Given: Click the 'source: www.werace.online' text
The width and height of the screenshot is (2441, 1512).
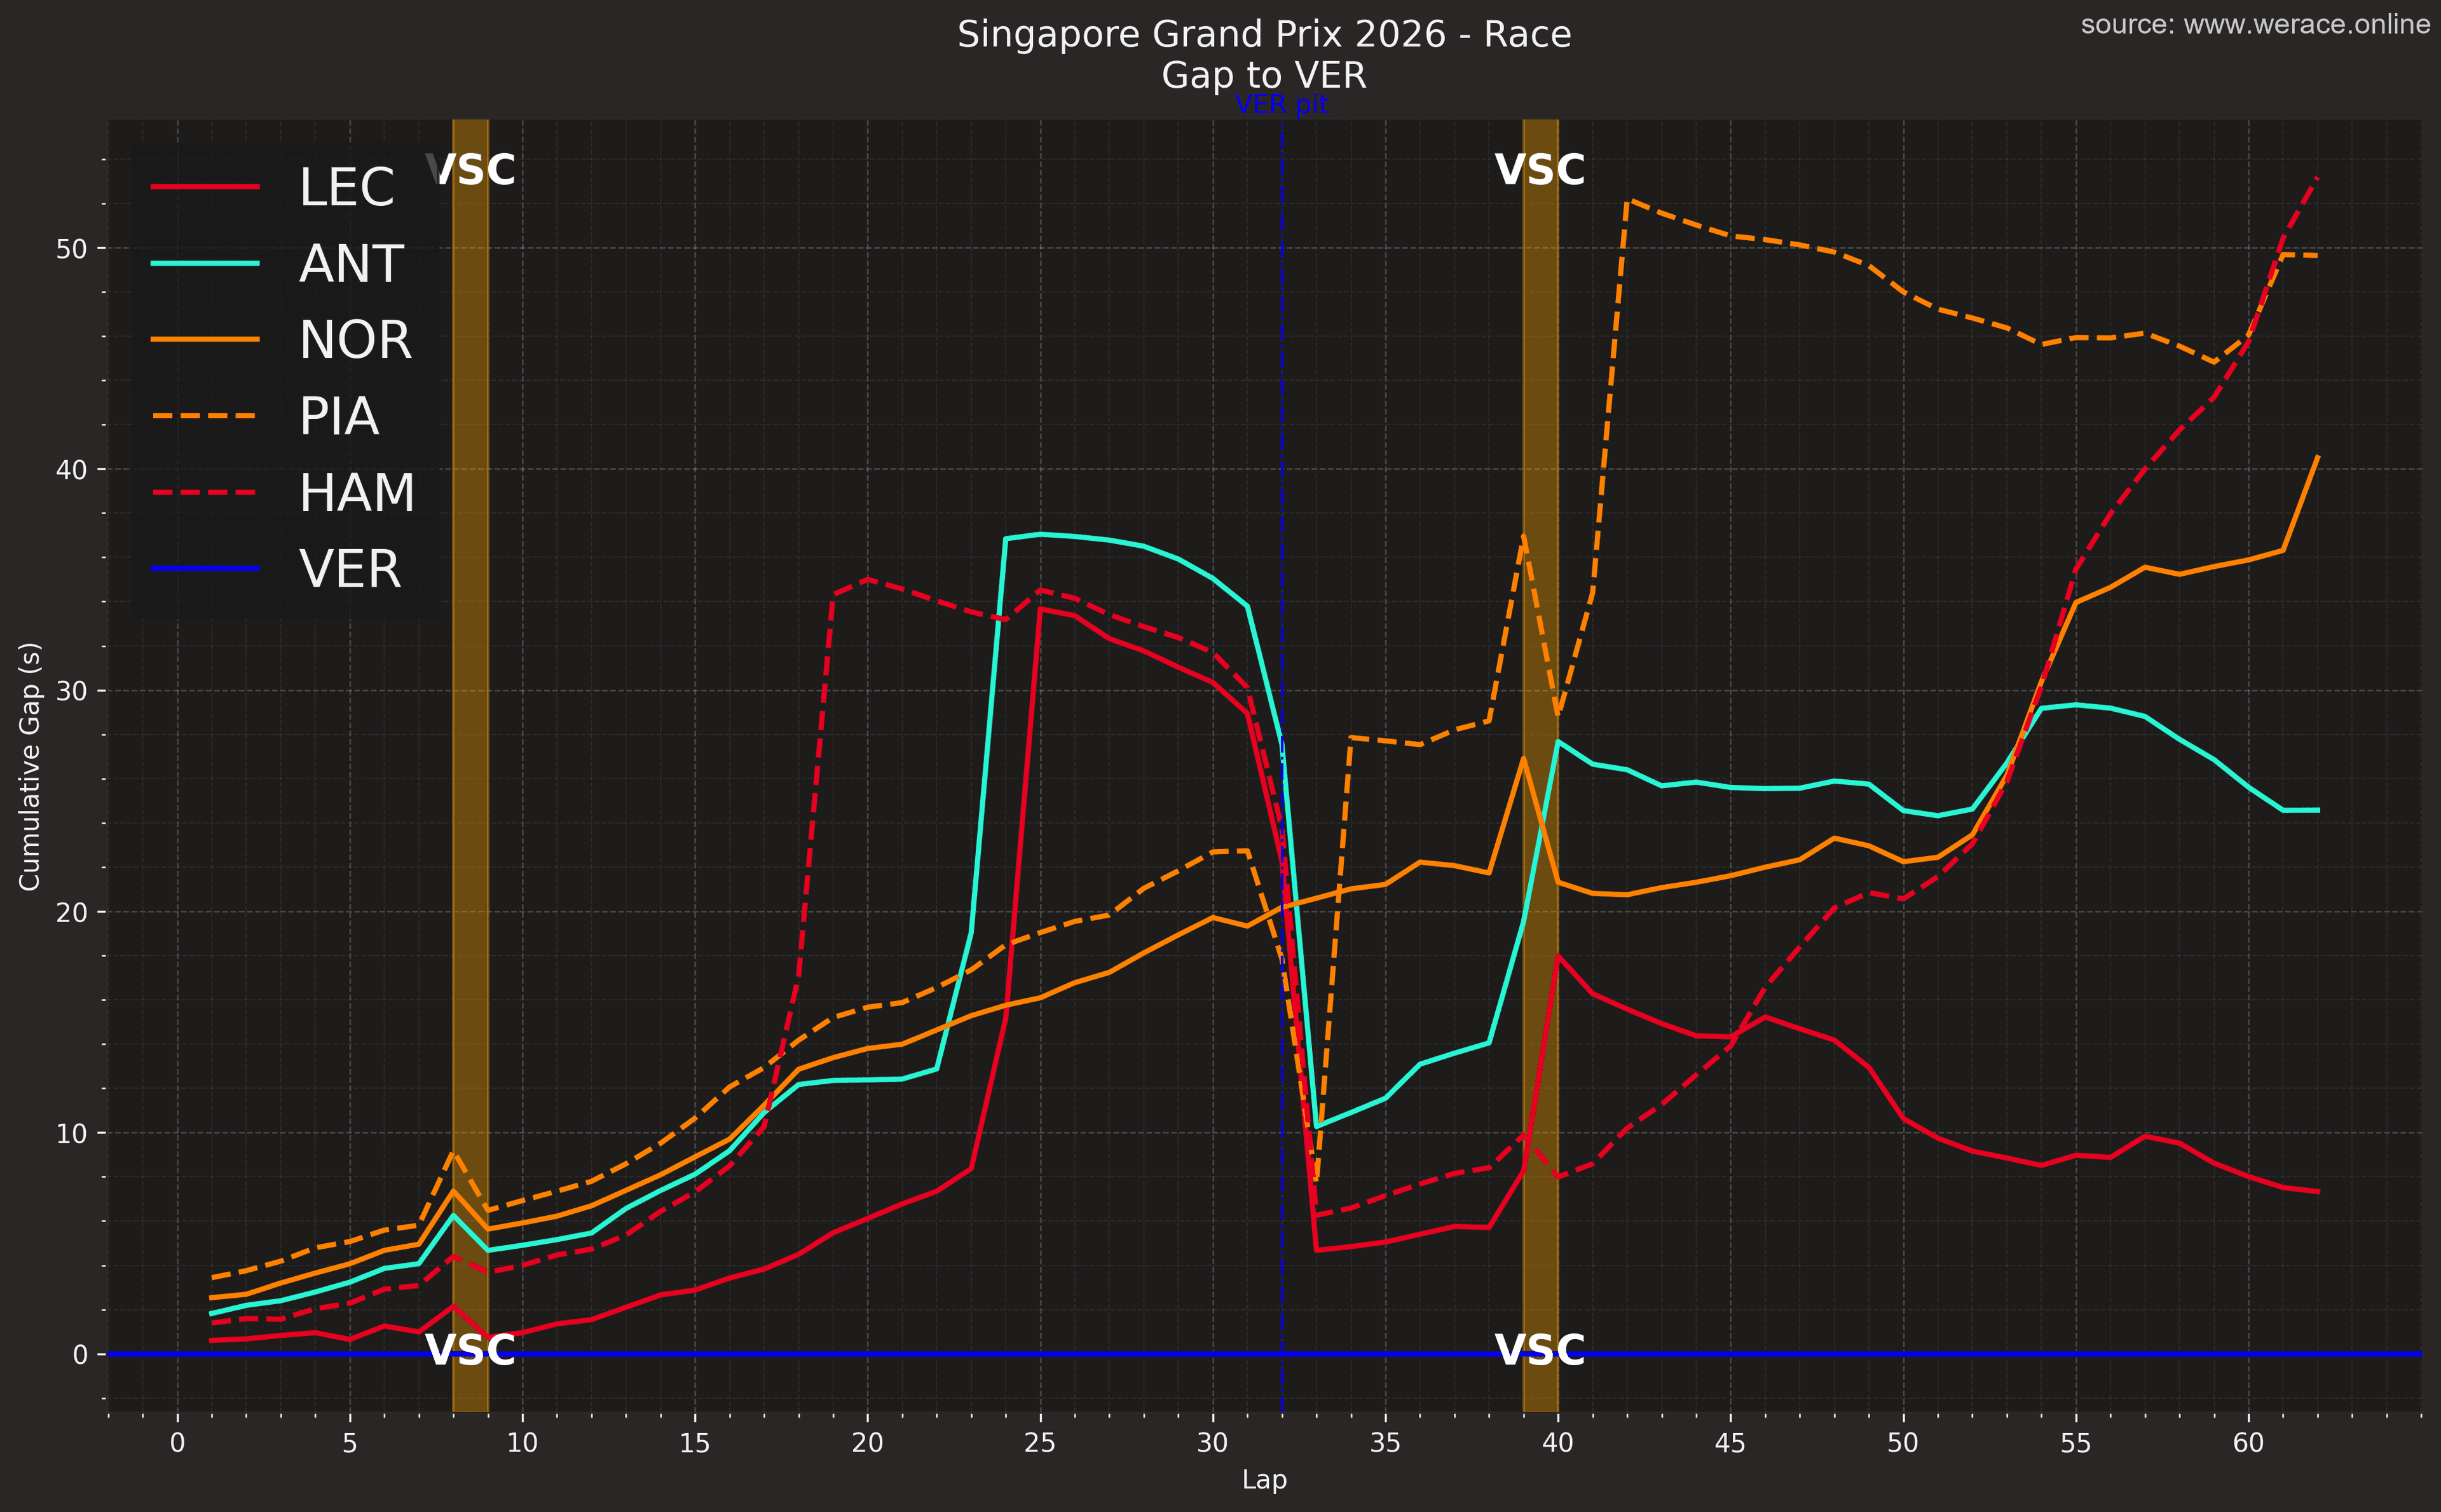Looking at the screenshot, I should pyautogui.click(x=2255, y=25).
